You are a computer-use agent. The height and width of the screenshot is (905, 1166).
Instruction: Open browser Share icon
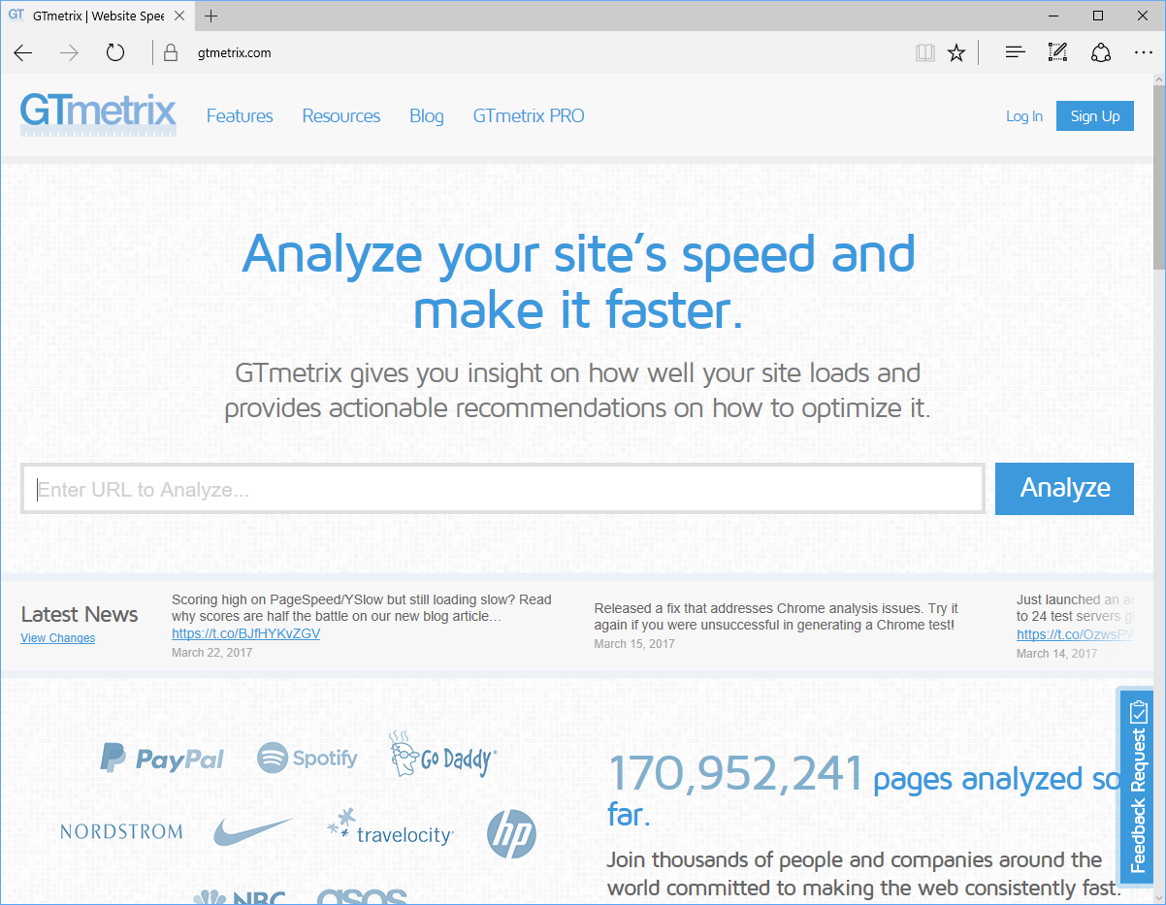tap(1100, 53)
